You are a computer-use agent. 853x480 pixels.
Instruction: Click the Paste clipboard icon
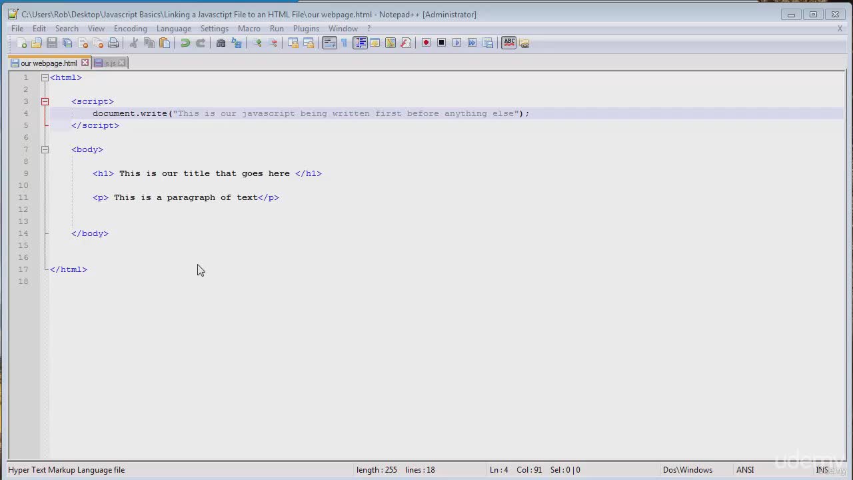coord(165,43)
